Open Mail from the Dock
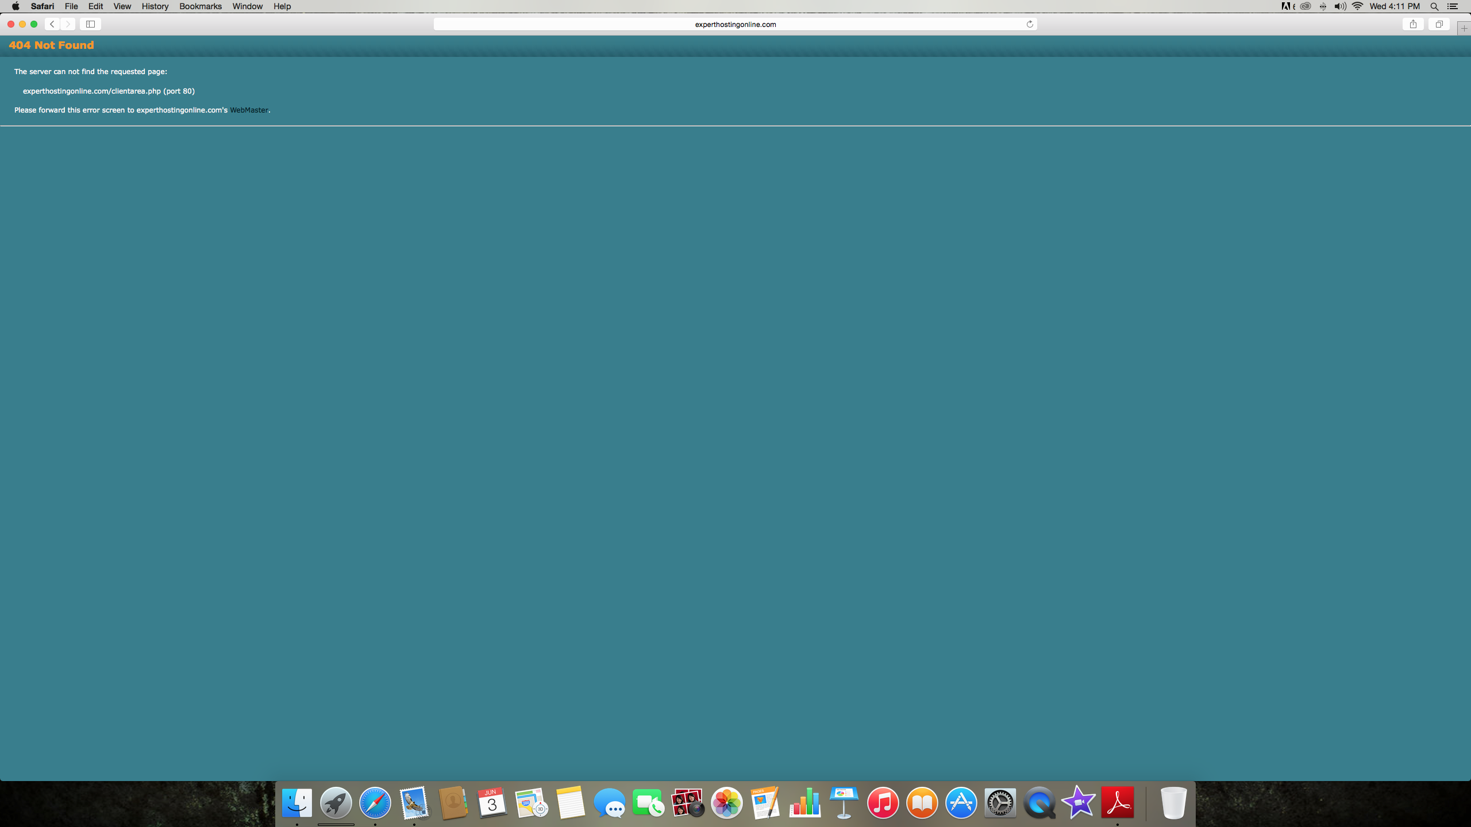The image size is (1471, 827). click(414, 802)
